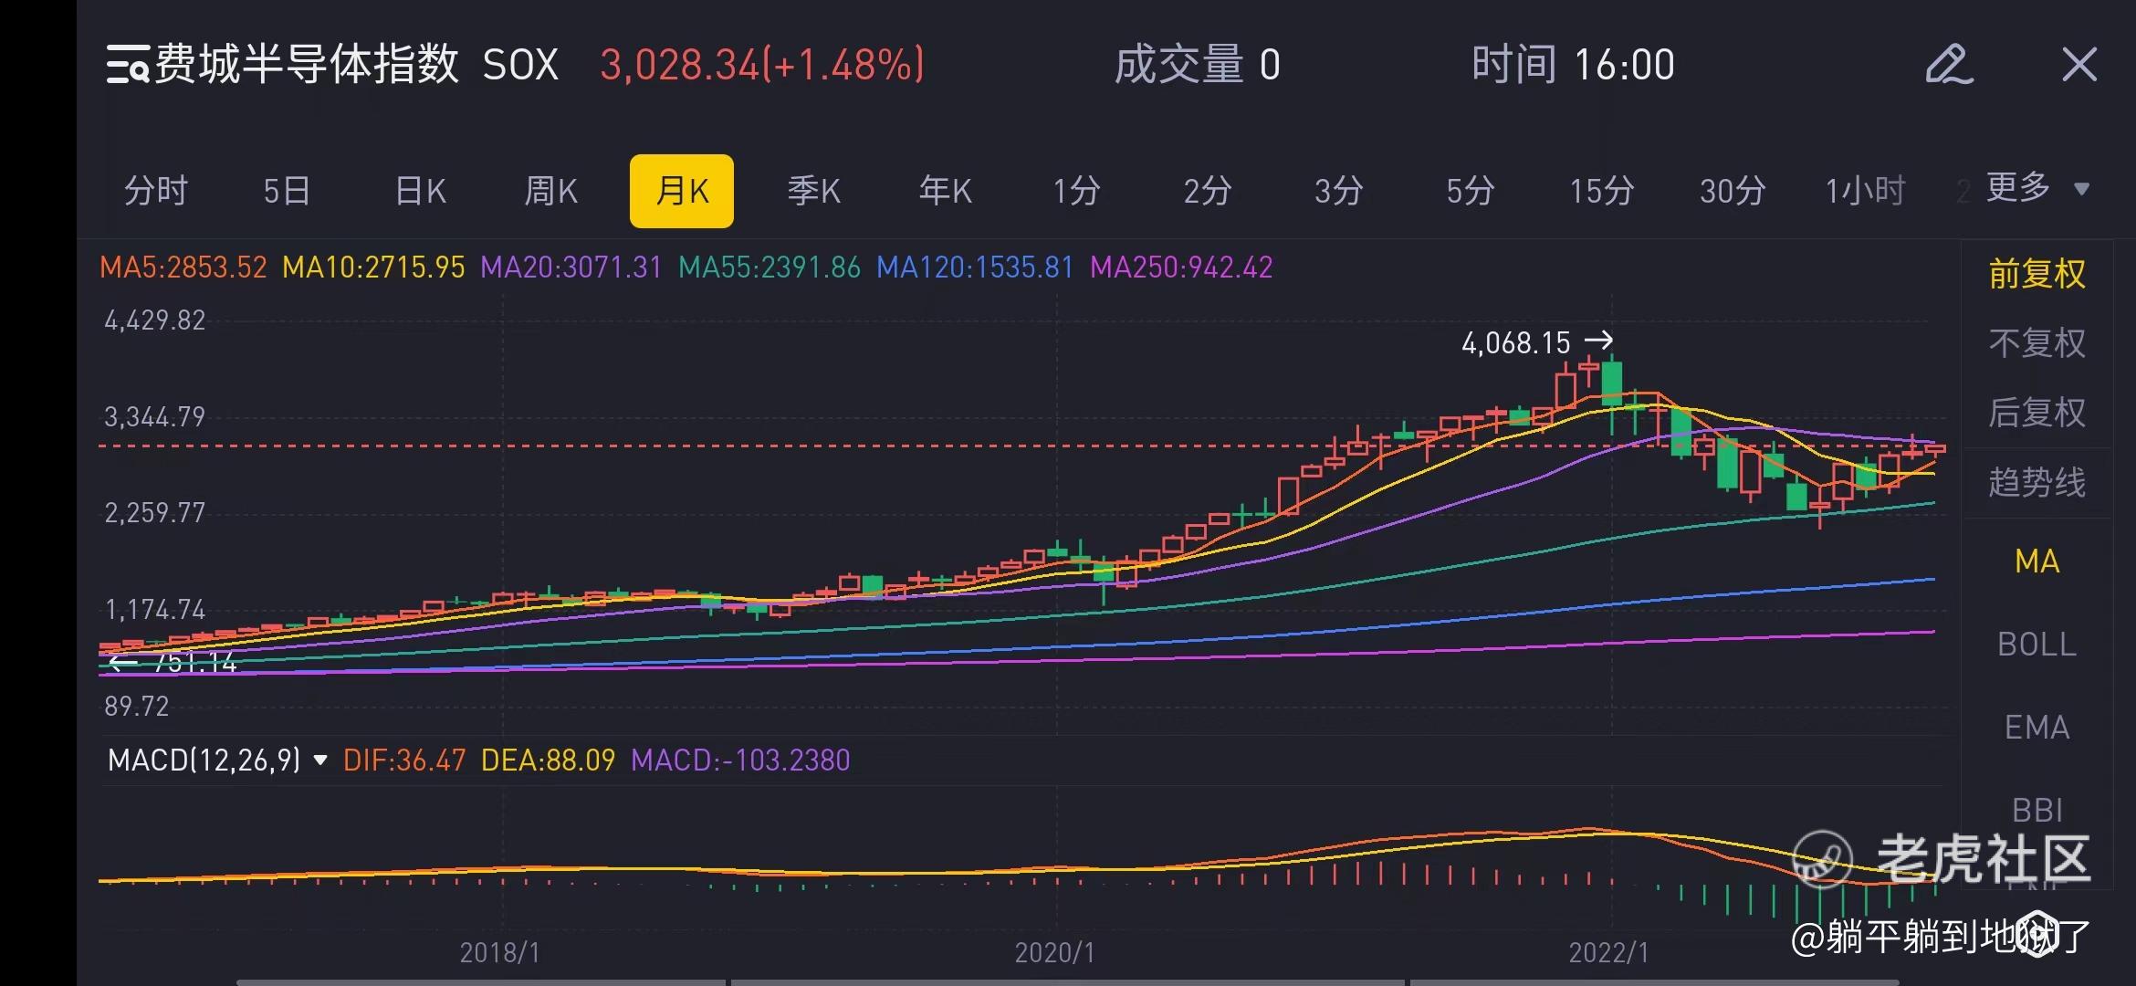Choose the 15分 minute interval
Image resolution: width=2136 pixels, height=986 pixels.
coord(1601,192)
